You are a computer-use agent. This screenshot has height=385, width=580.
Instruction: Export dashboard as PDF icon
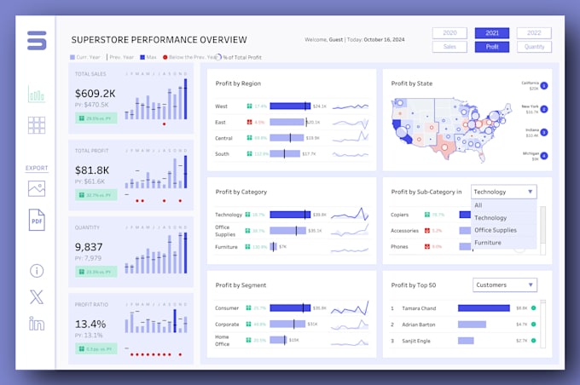click(37, 221)
